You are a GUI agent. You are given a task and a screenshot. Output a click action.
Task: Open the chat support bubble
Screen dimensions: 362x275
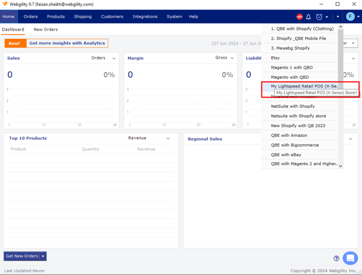point(350,258)
